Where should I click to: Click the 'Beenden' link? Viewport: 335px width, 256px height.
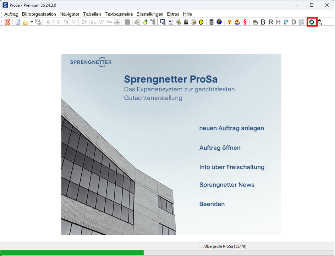coord(212,204)
